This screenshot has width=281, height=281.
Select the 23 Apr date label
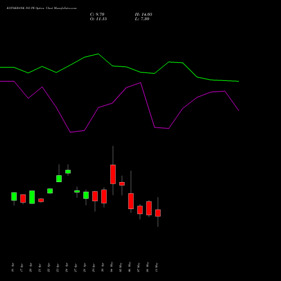pos(57,268)
